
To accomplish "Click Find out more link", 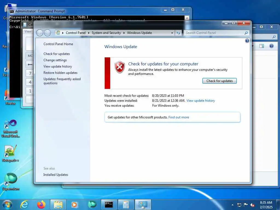I will (179, 117).
